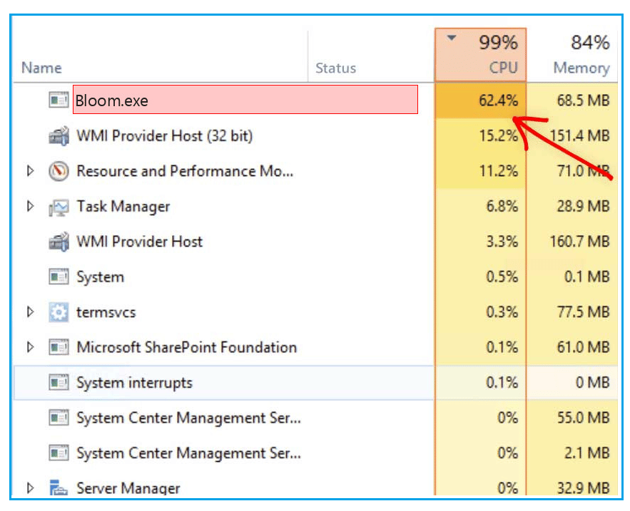
Task: Click the Microsoft SharePoint Foundation icon
Action: click(x=59, y=347)
